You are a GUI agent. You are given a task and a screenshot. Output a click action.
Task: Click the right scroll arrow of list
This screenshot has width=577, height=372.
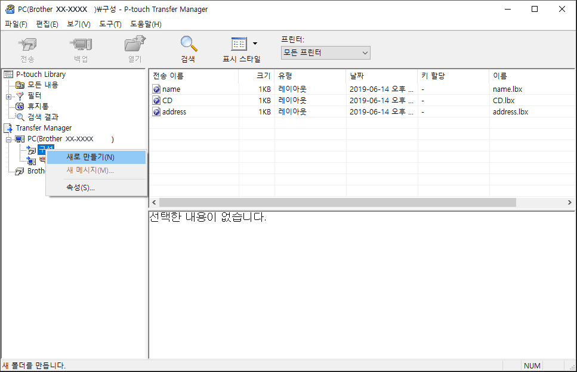[x=570, y=203]
